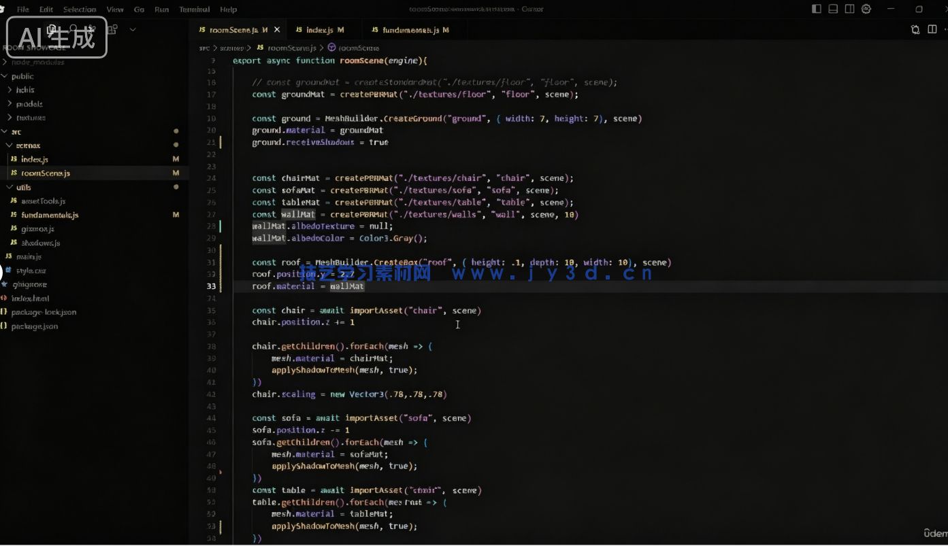Click the source control compare changes icon
The width and height of the screenshot is (948, 546).
pyautogui.click(x=915, y=29)
